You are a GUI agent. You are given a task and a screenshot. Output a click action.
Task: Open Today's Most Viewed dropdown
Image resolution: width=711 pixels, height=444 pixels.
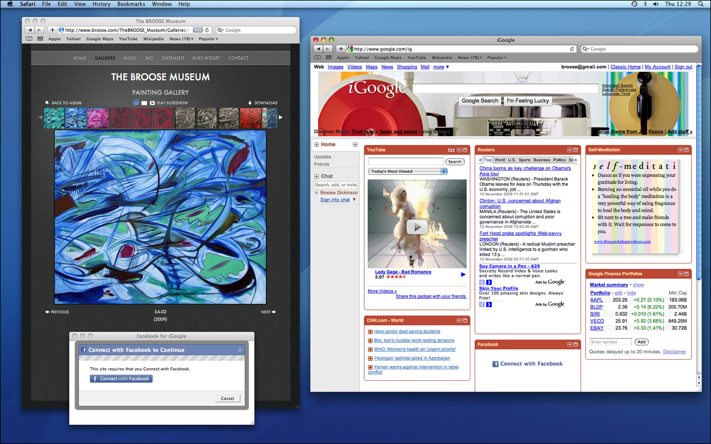408,171
